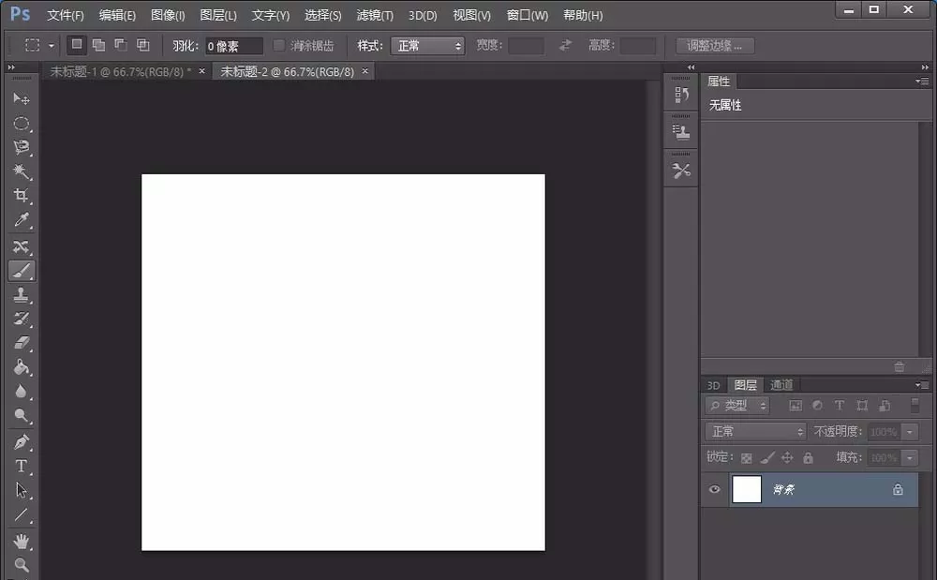Select the Content-Aware Move tool
The height and width of the screenshot is (580, 937).
click(22, 246)
